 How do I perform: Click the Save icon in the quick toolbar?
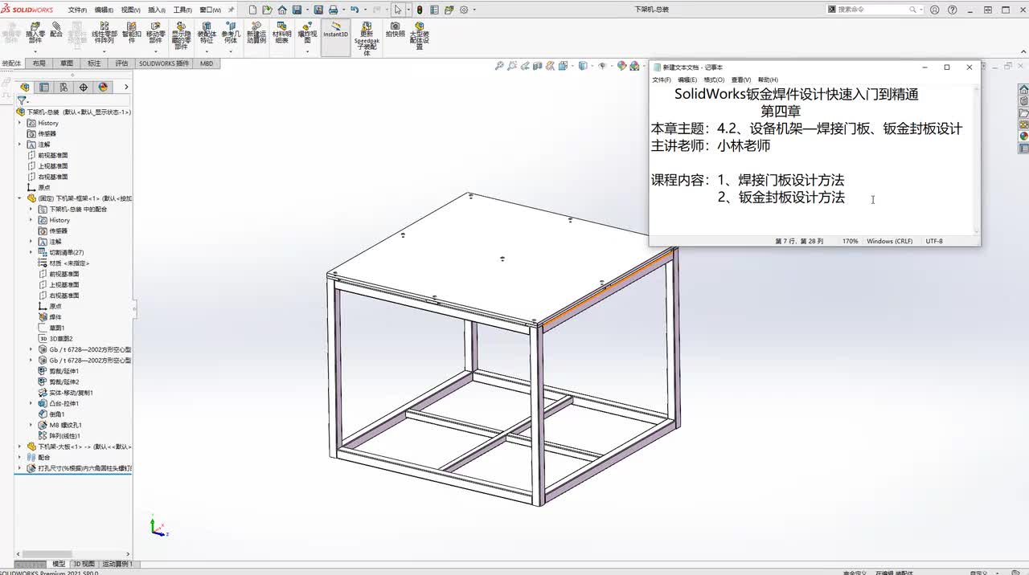297,10
